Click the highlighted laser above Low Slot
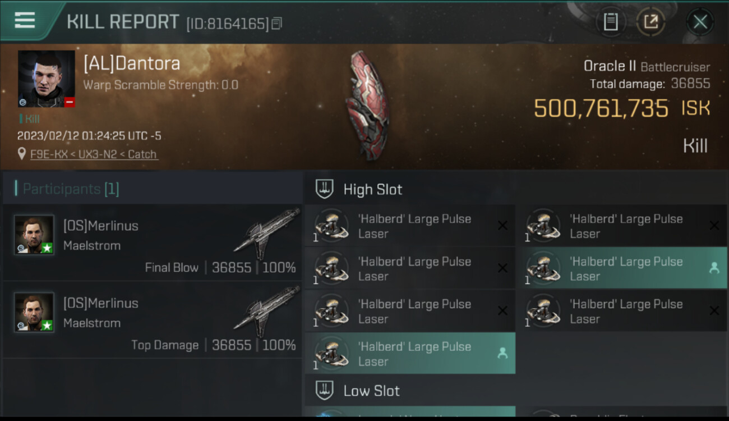 [410, 354]
